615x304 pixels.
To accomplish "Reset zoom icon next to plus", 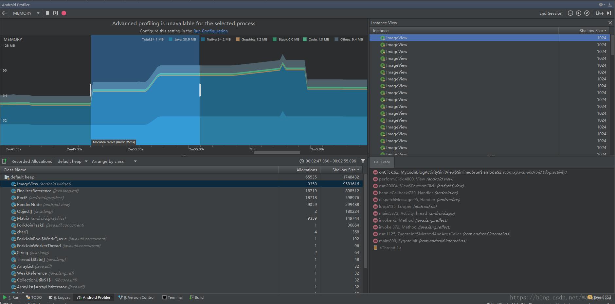I will pos(587,13).
